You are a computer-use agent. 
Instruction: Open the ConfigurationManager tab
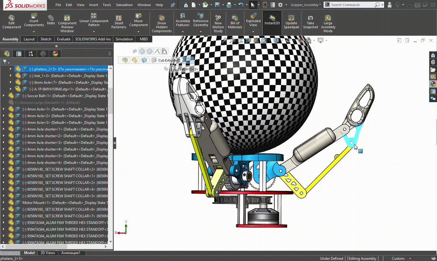tap(31, 54)
